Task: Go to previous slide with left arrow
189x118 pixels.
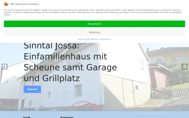Action: (4, 67)
